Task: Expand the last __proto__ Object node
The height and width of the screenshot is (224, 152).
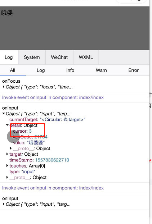Action: pyautogui.click(x=7, y=177)
